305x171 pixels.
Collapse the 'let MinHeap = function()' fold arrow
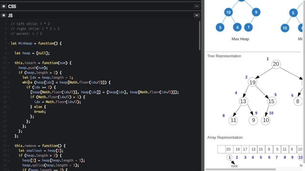[x=9, y=43]
